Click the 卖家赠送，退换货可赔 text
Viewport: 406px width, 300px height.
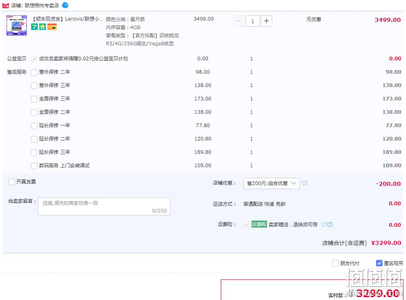pyautogui.click(x=293, y=224)
